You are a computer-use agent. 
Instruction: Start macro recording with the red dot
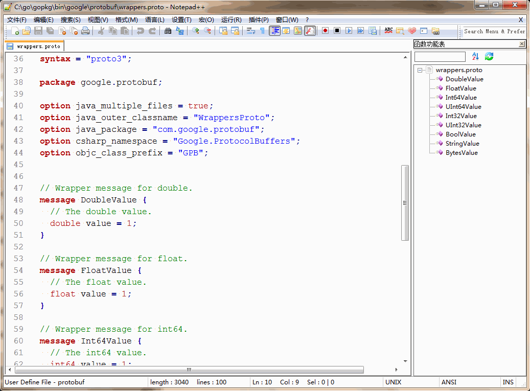pyautogui.click(x=325, y=31)
